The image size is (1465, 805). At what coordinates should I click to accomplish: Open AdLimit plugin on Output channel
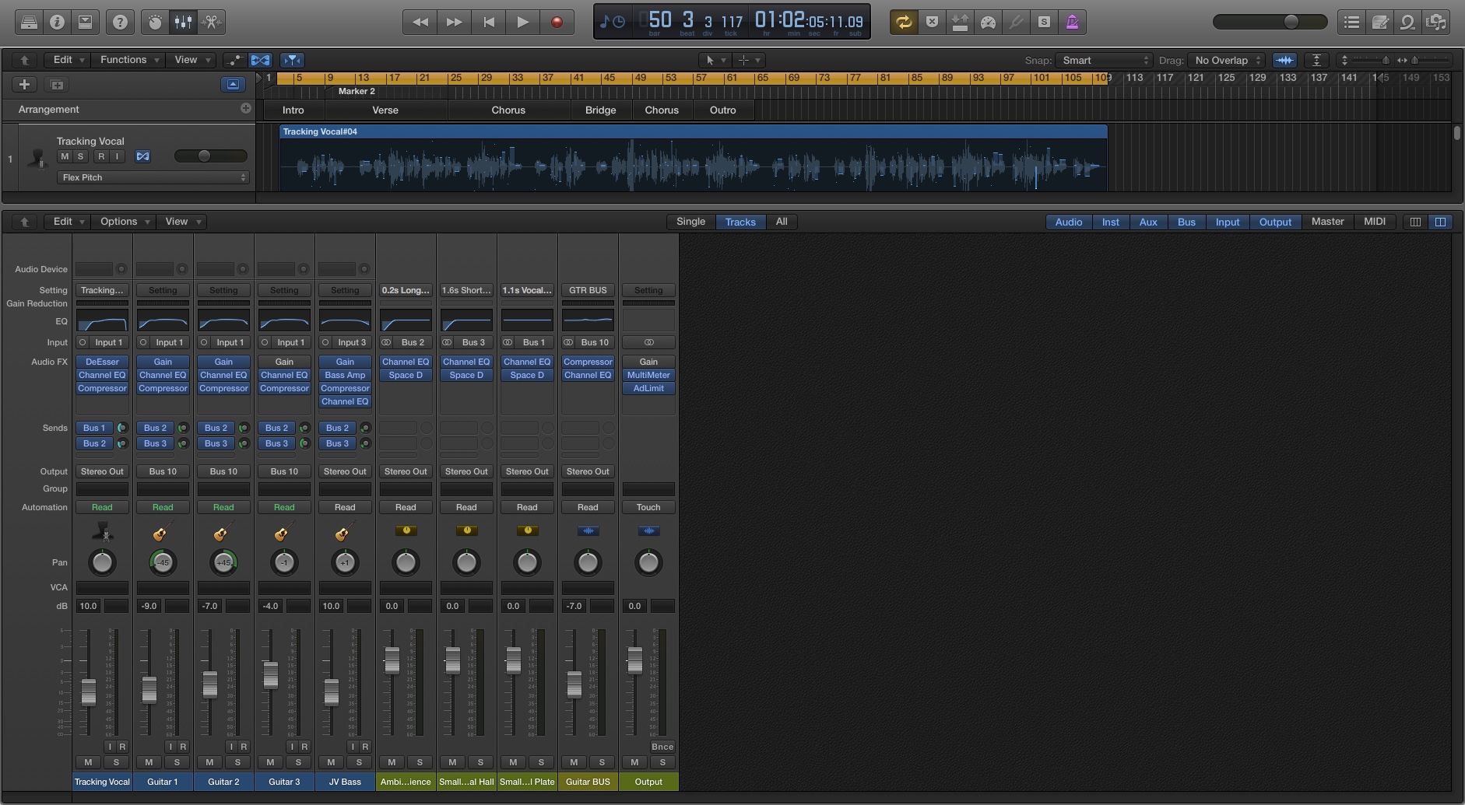tap(648, 388)
